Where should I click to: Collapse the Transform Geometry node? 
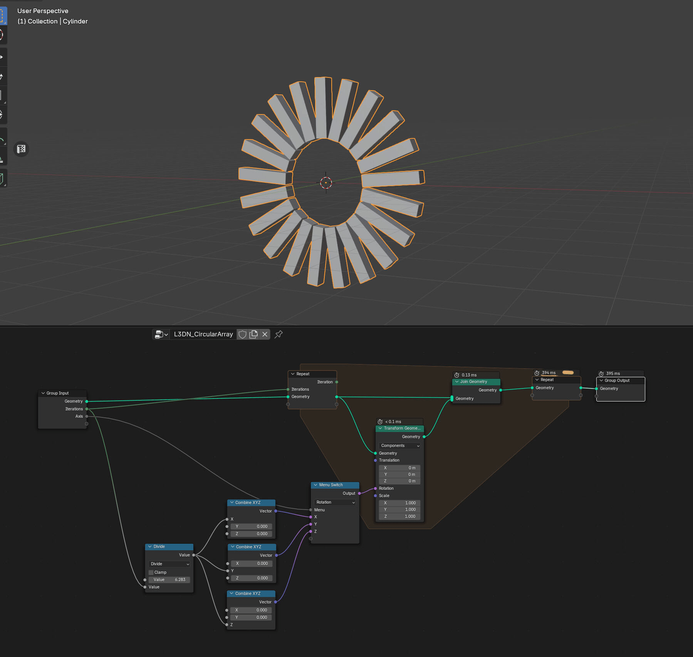point(380,428)
